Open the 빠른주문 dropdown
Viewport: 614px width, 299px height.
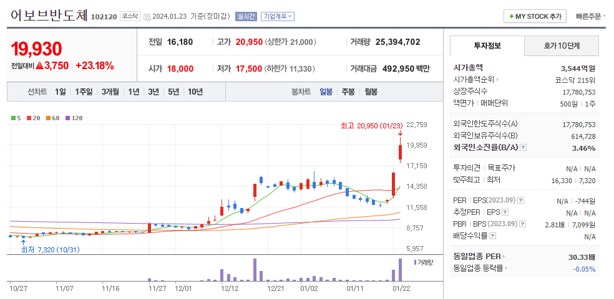590,16
